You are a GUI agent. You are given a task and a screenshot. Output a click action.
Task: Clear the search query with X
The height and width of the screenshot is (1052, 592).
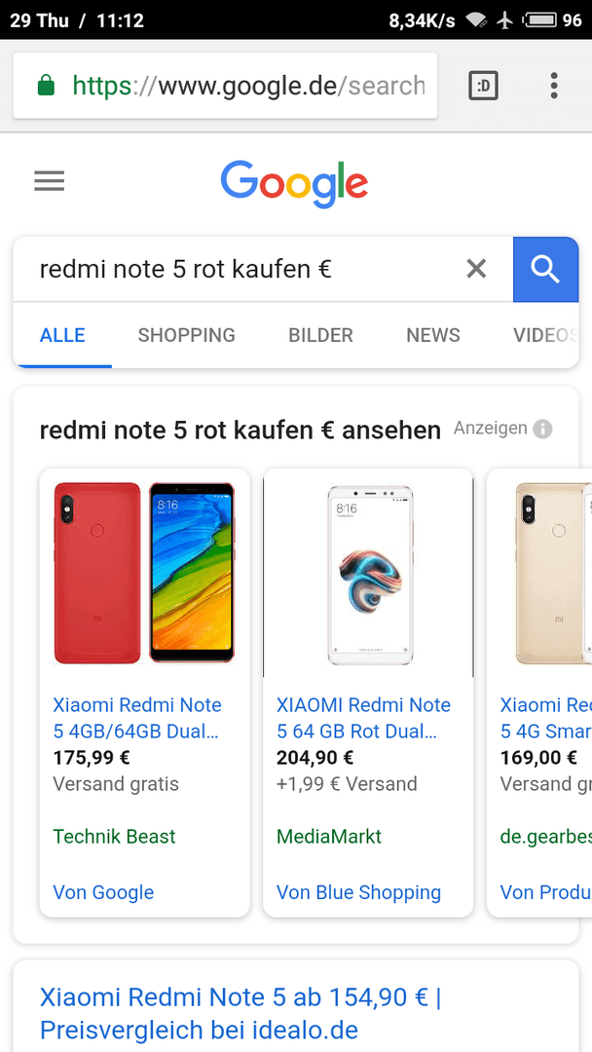[x=476, y=269]
